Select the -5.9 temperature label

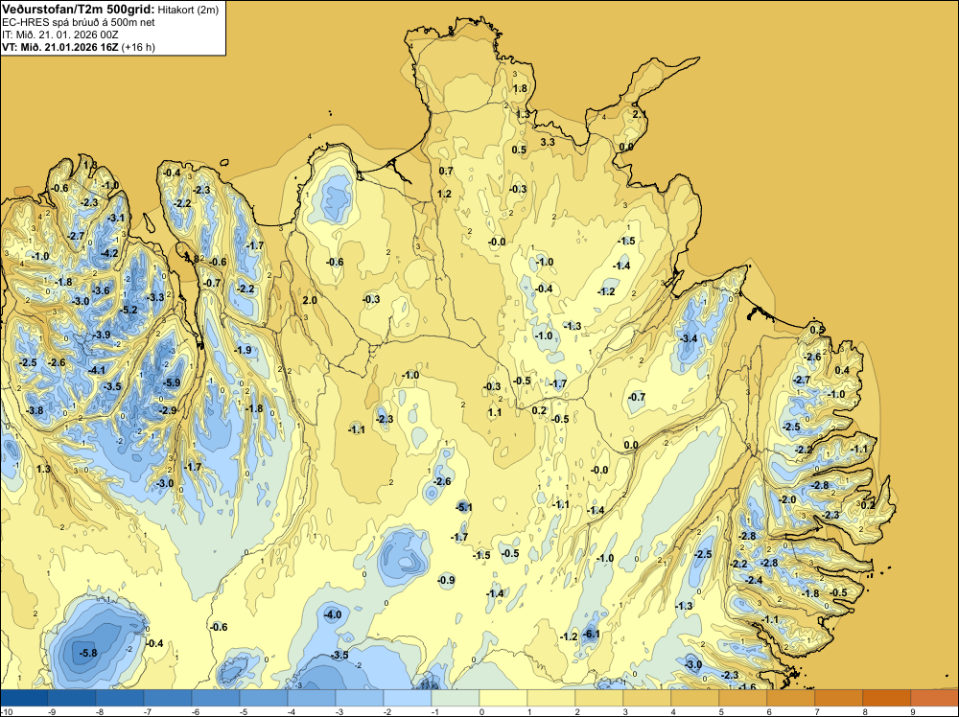point(173,382)
